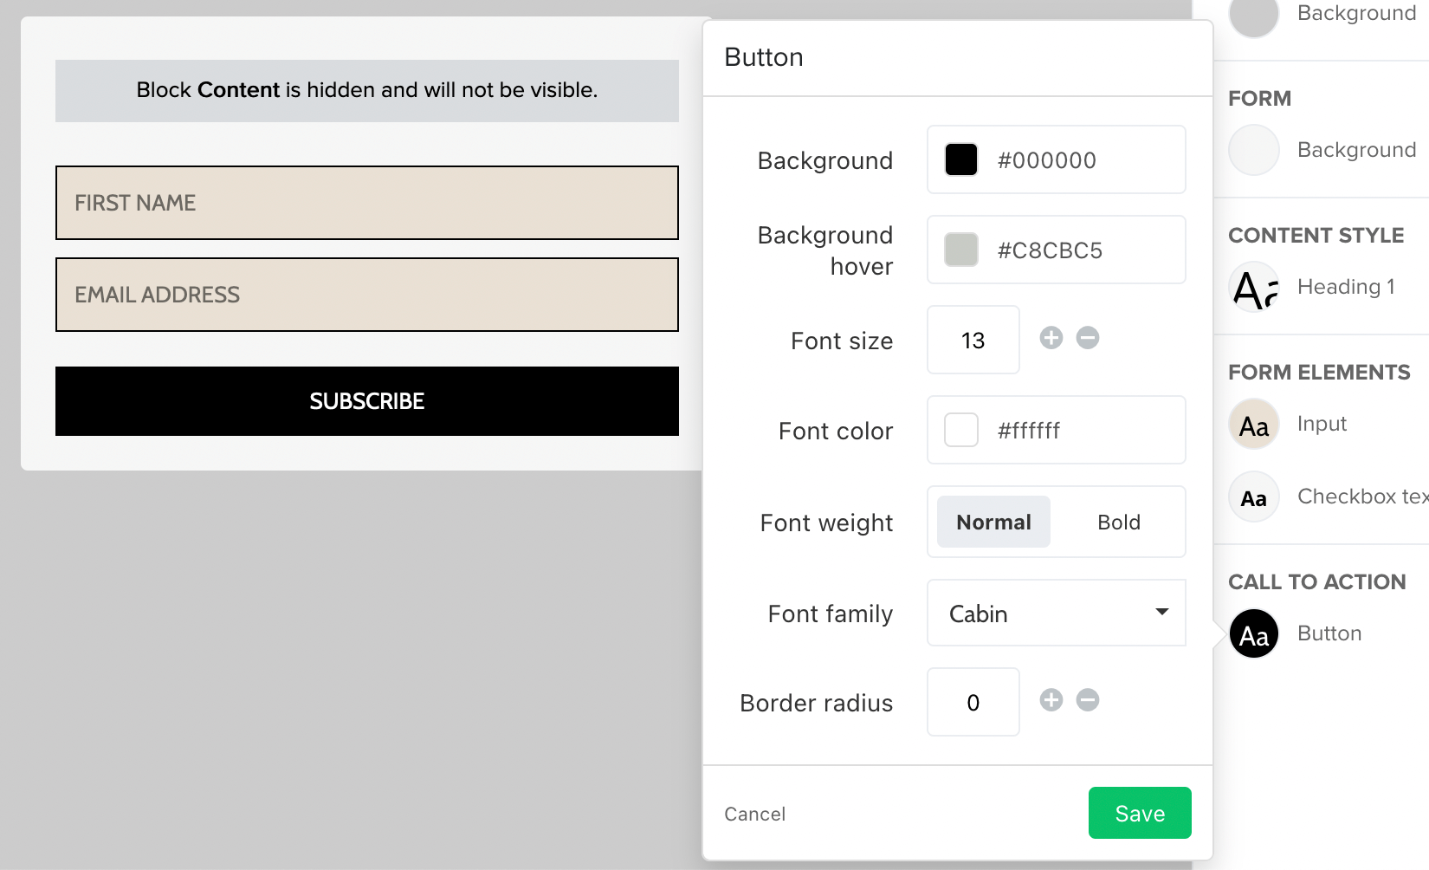This screenshot has width=1429, height=870.
Task: Click the black Background color swatch
Action: point(961,160)
